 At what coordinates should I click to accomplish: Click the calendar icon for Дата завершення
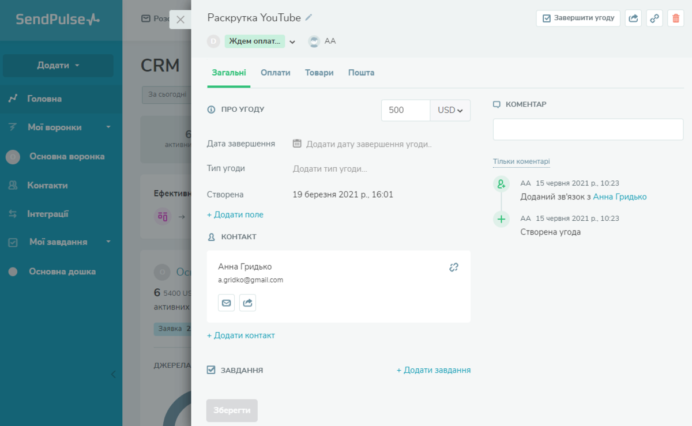[x=297, y=144]
